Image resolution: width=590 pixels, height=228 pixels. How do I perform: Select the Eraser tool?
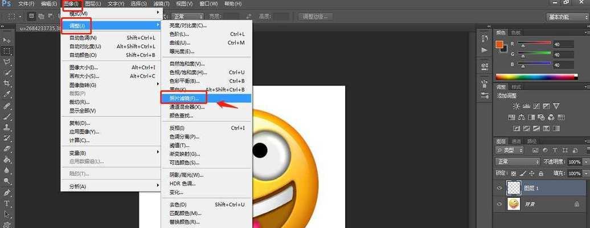point(7,149)
